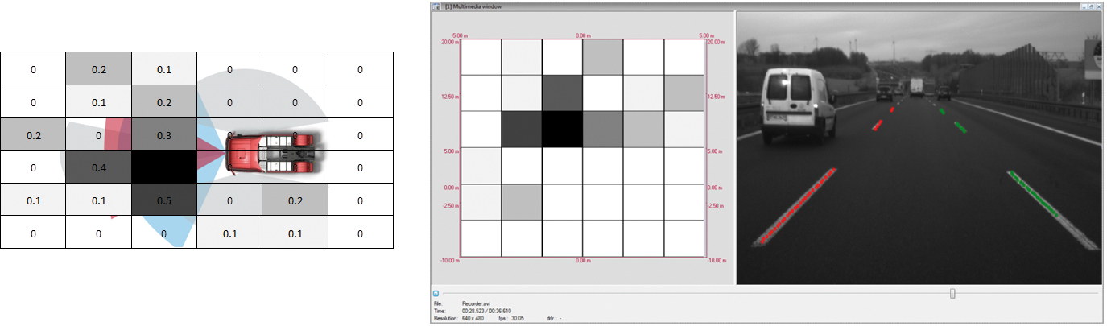Select the cell labeled 0.4 in the table

(x=98, y=167)
